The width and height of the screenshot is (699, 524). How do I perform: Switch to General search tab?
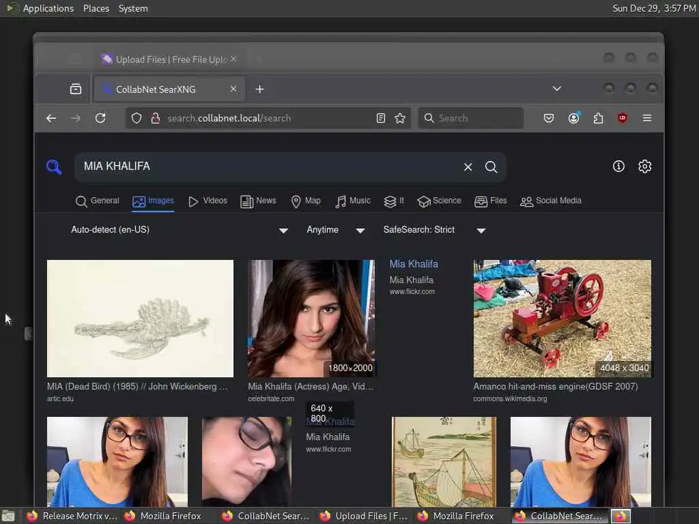(x=98, y=201)
